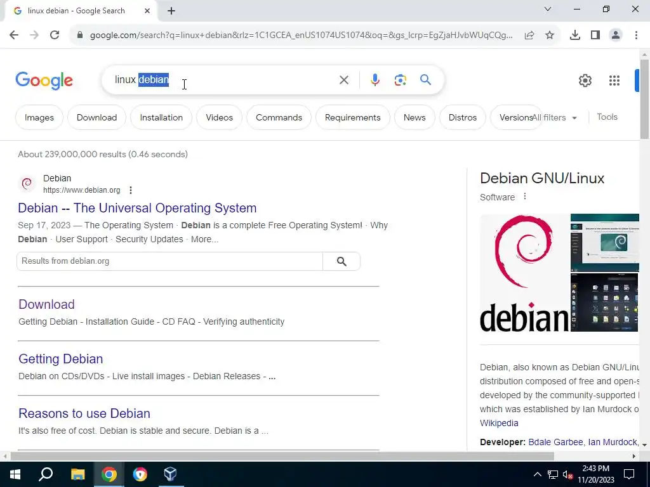Image resolution: width=650 pixels, height=487 pixels.
Task: Open Bdale Garbee developer link
Action: [x=555, y=442]
